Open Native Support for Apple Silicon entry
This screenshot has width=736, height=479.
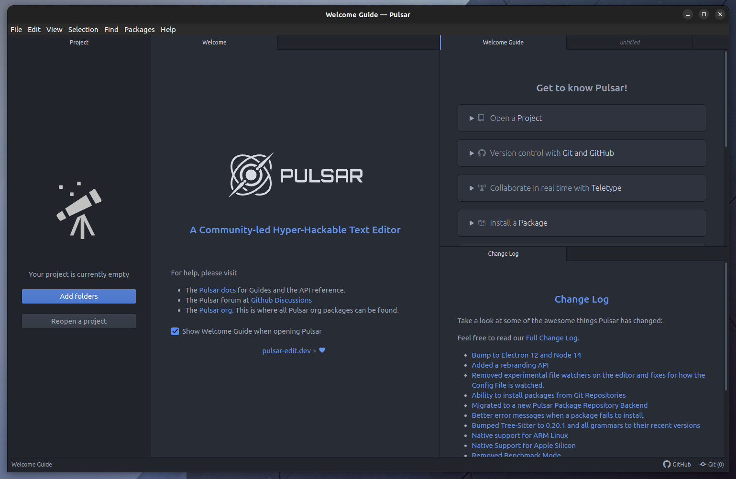coord(524,446)
